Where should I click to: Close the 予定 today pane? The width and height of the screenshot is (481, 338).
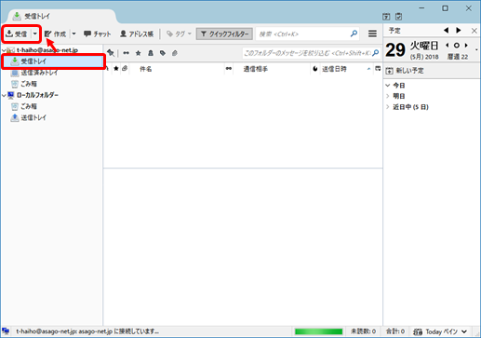474,31
